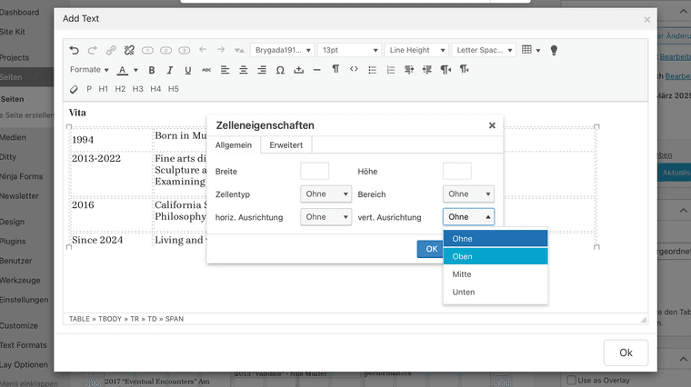
Task: Click the undo arrow in editor toolbar
Action: tap(75, 50)
